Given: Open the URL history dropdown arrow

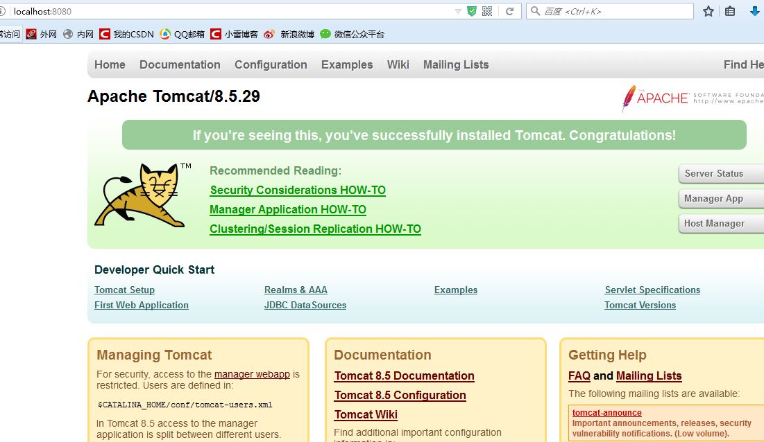Looking at the screenshot, I should click(x=458, y=11).
